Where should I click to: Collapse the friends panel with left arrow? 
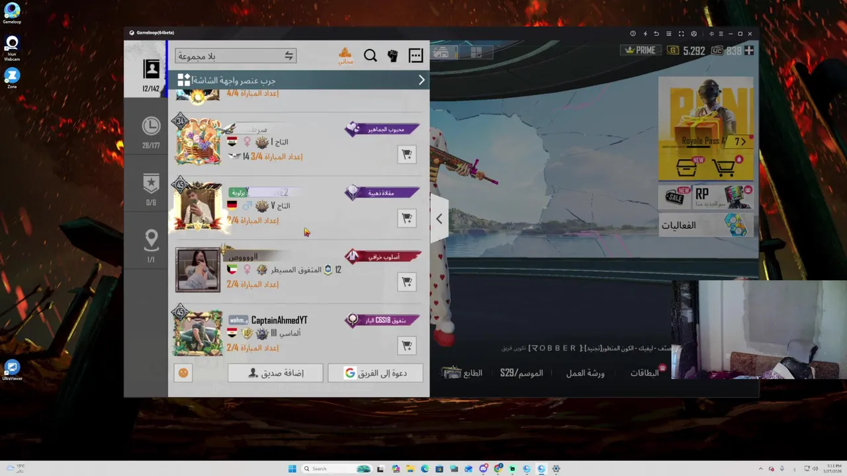[x=439, y=219]
